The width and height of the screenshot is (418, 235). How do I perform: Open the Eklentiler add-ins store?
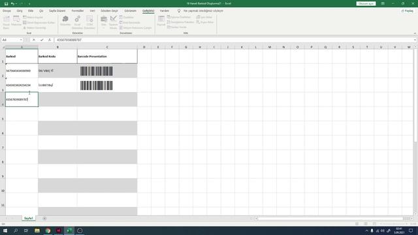tap(65, 21)
